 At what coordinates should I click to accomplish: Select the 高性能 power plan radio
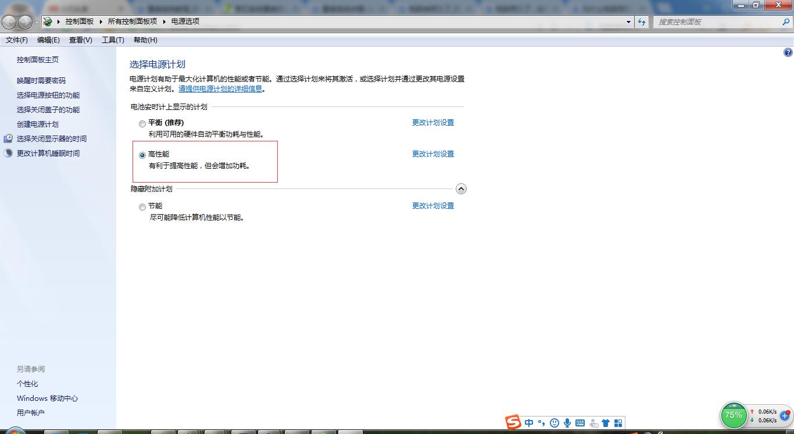[142, 155]
